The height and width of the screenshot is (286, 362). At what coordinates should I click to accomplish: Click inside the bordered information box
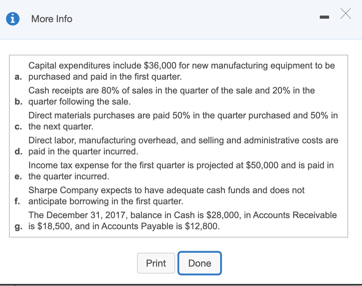pos(179,145)
